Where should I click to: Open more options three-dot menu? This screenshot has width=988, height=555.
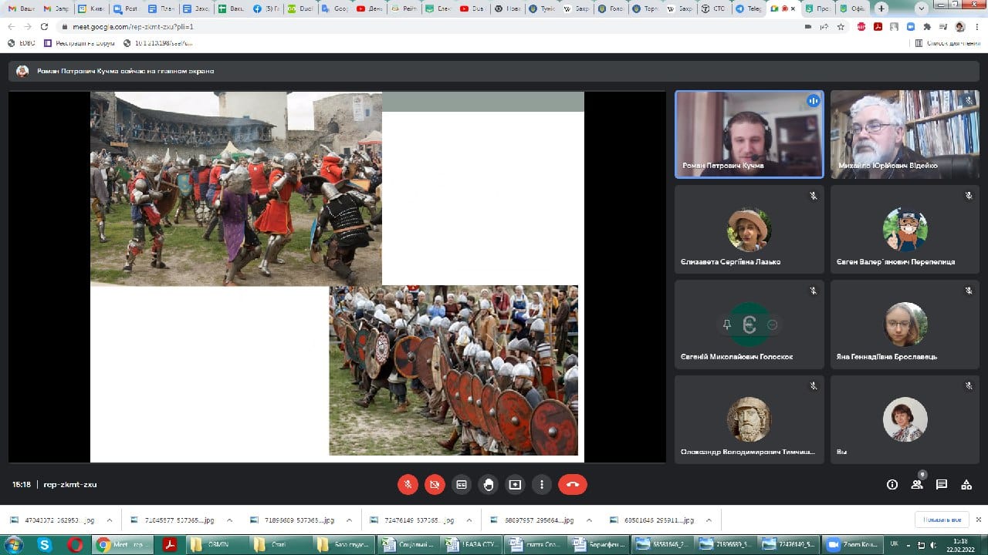coord(542,485)
